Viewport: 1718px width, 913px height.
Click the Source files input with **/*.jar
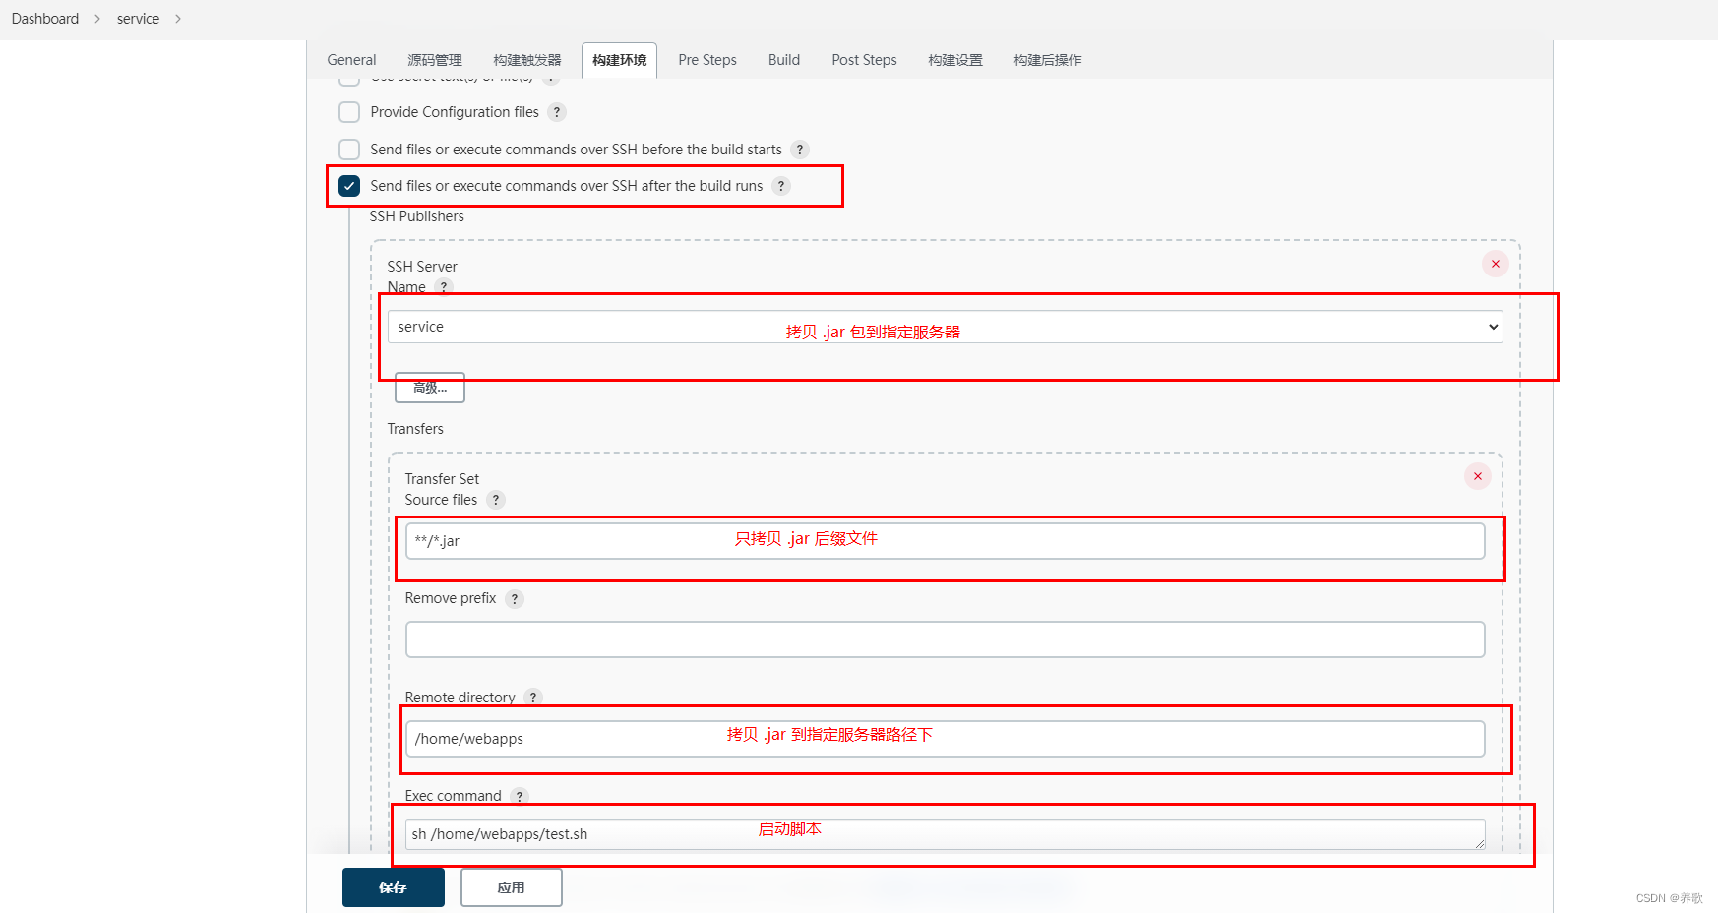(x=945, y=541)
